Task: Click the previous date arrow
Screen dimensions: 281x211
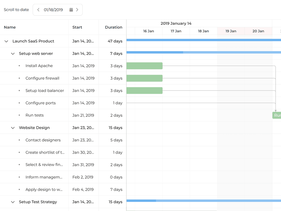Action: click(x=38, y=10)
